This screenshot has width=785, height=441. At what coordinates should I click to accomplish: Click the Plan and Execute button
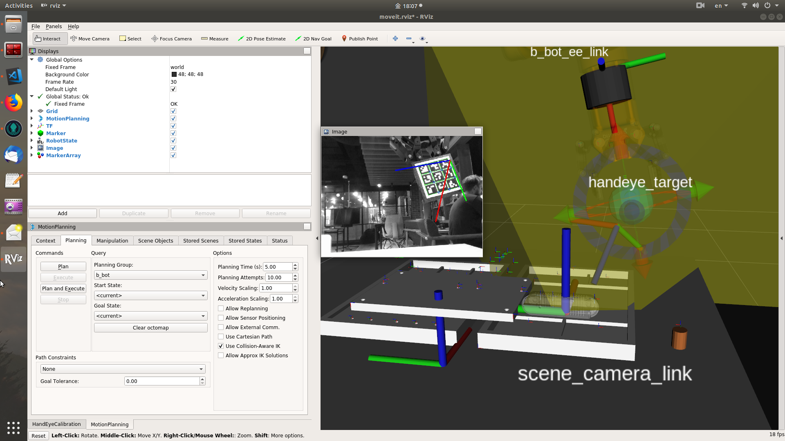point(63,288)
